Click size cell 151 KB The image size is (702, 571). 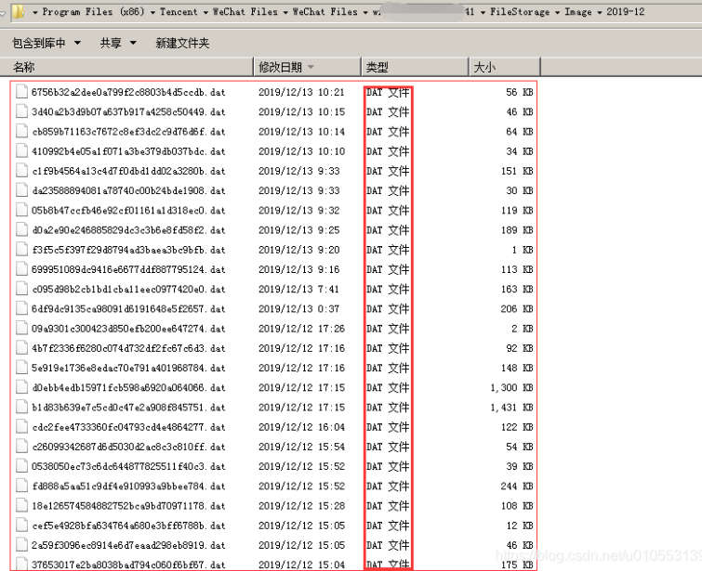(x=517, y=171)
